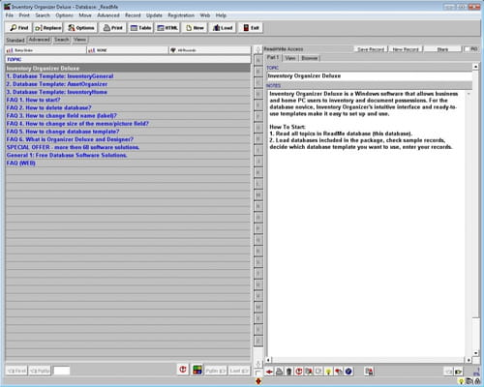Image resolution: width=484 pixels, height=387 pixels.
Task: Click the Find toolbar button
Action: coord(19,28)
